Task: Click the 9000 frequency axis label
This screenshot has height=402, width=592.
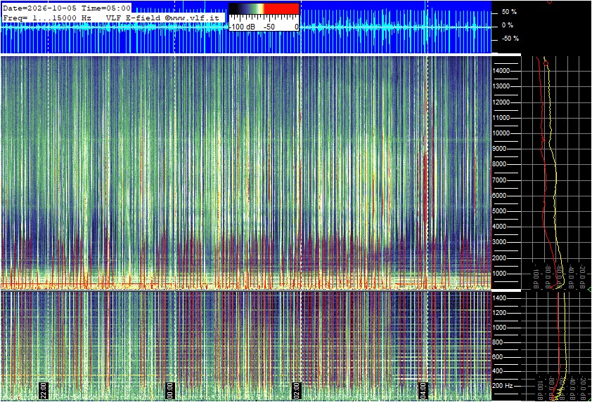Action: 500,149
